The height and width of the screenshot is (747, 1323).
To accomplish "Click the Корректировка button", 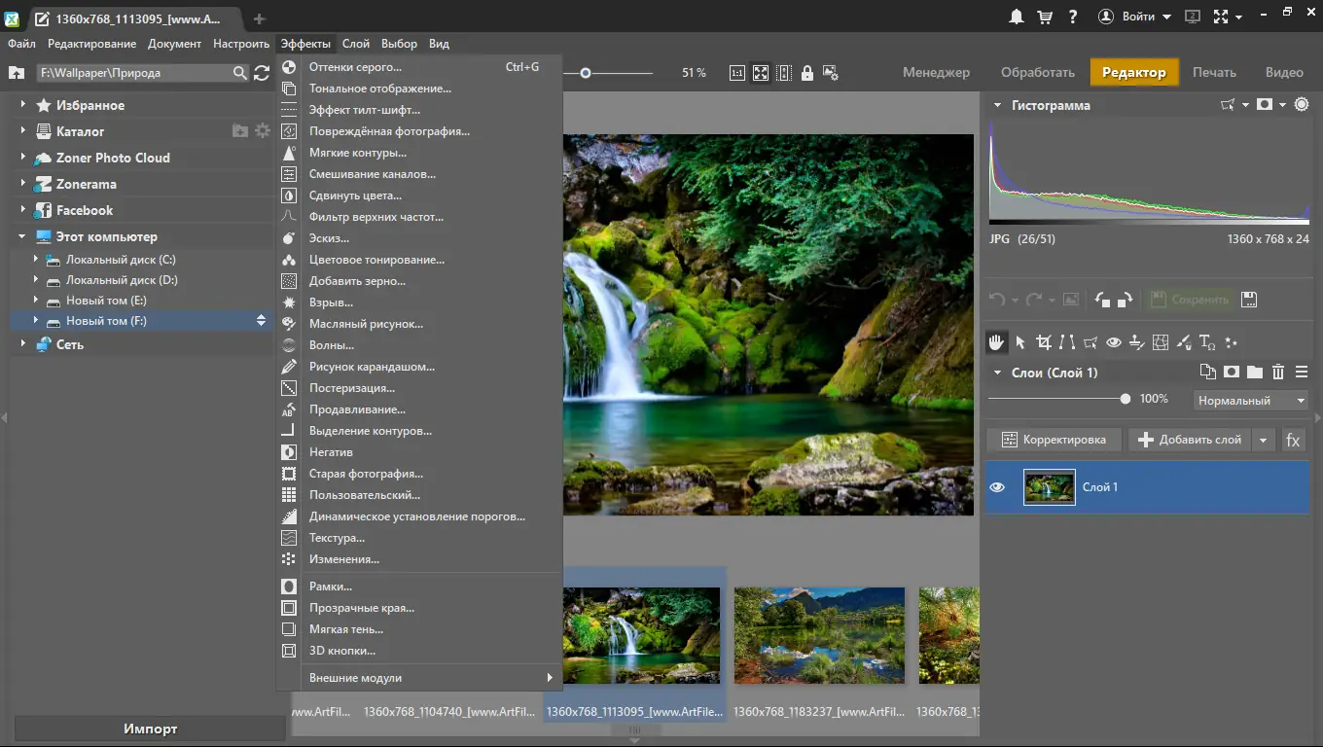I will 1054,440.
